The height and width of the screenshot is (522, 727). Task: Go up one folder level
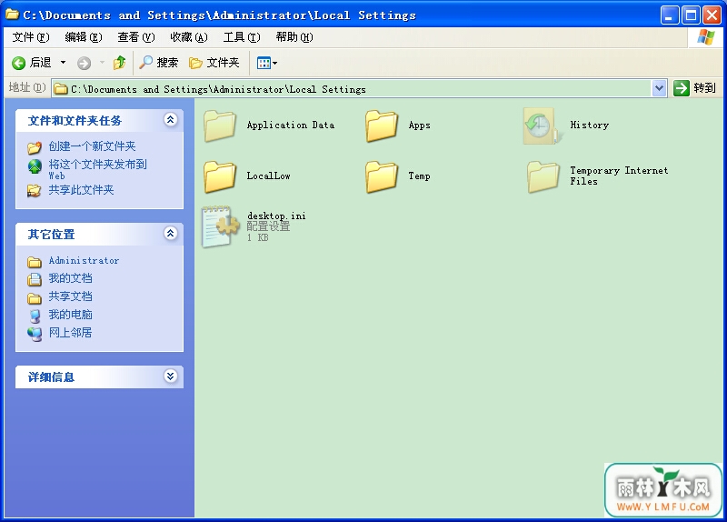(x=120, y=62)
